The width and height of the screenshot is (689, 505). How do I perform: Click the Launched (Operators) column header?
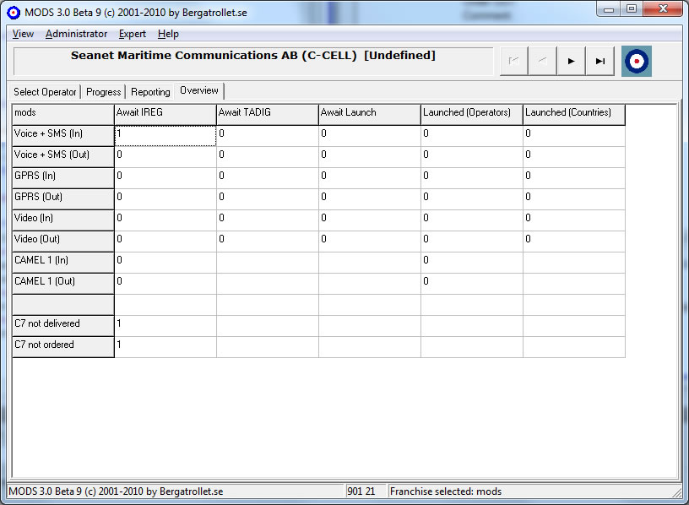coord(471,113)
